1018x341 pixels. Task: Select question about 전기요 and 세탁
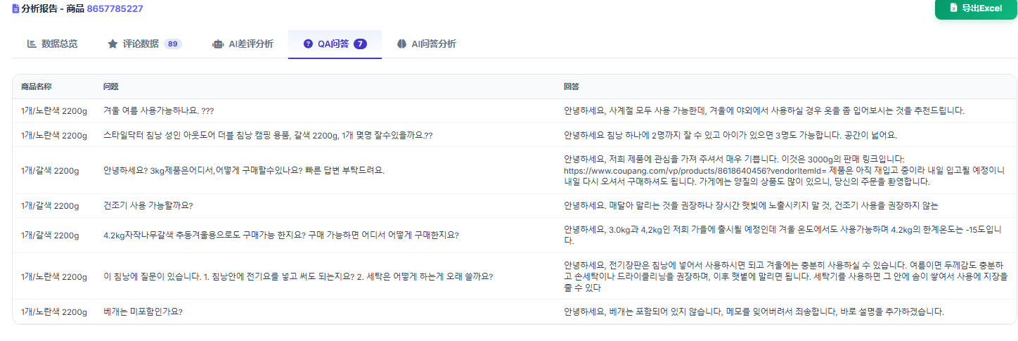[x=298, y=276]
